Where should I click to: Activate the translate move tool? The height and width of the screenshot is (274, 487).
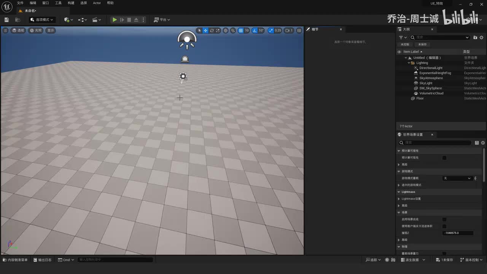205,30
